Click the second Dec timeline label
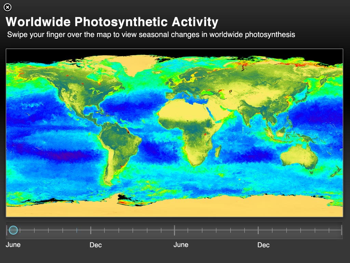Screen dimensions: 350x263 click(x=264, y=245)
